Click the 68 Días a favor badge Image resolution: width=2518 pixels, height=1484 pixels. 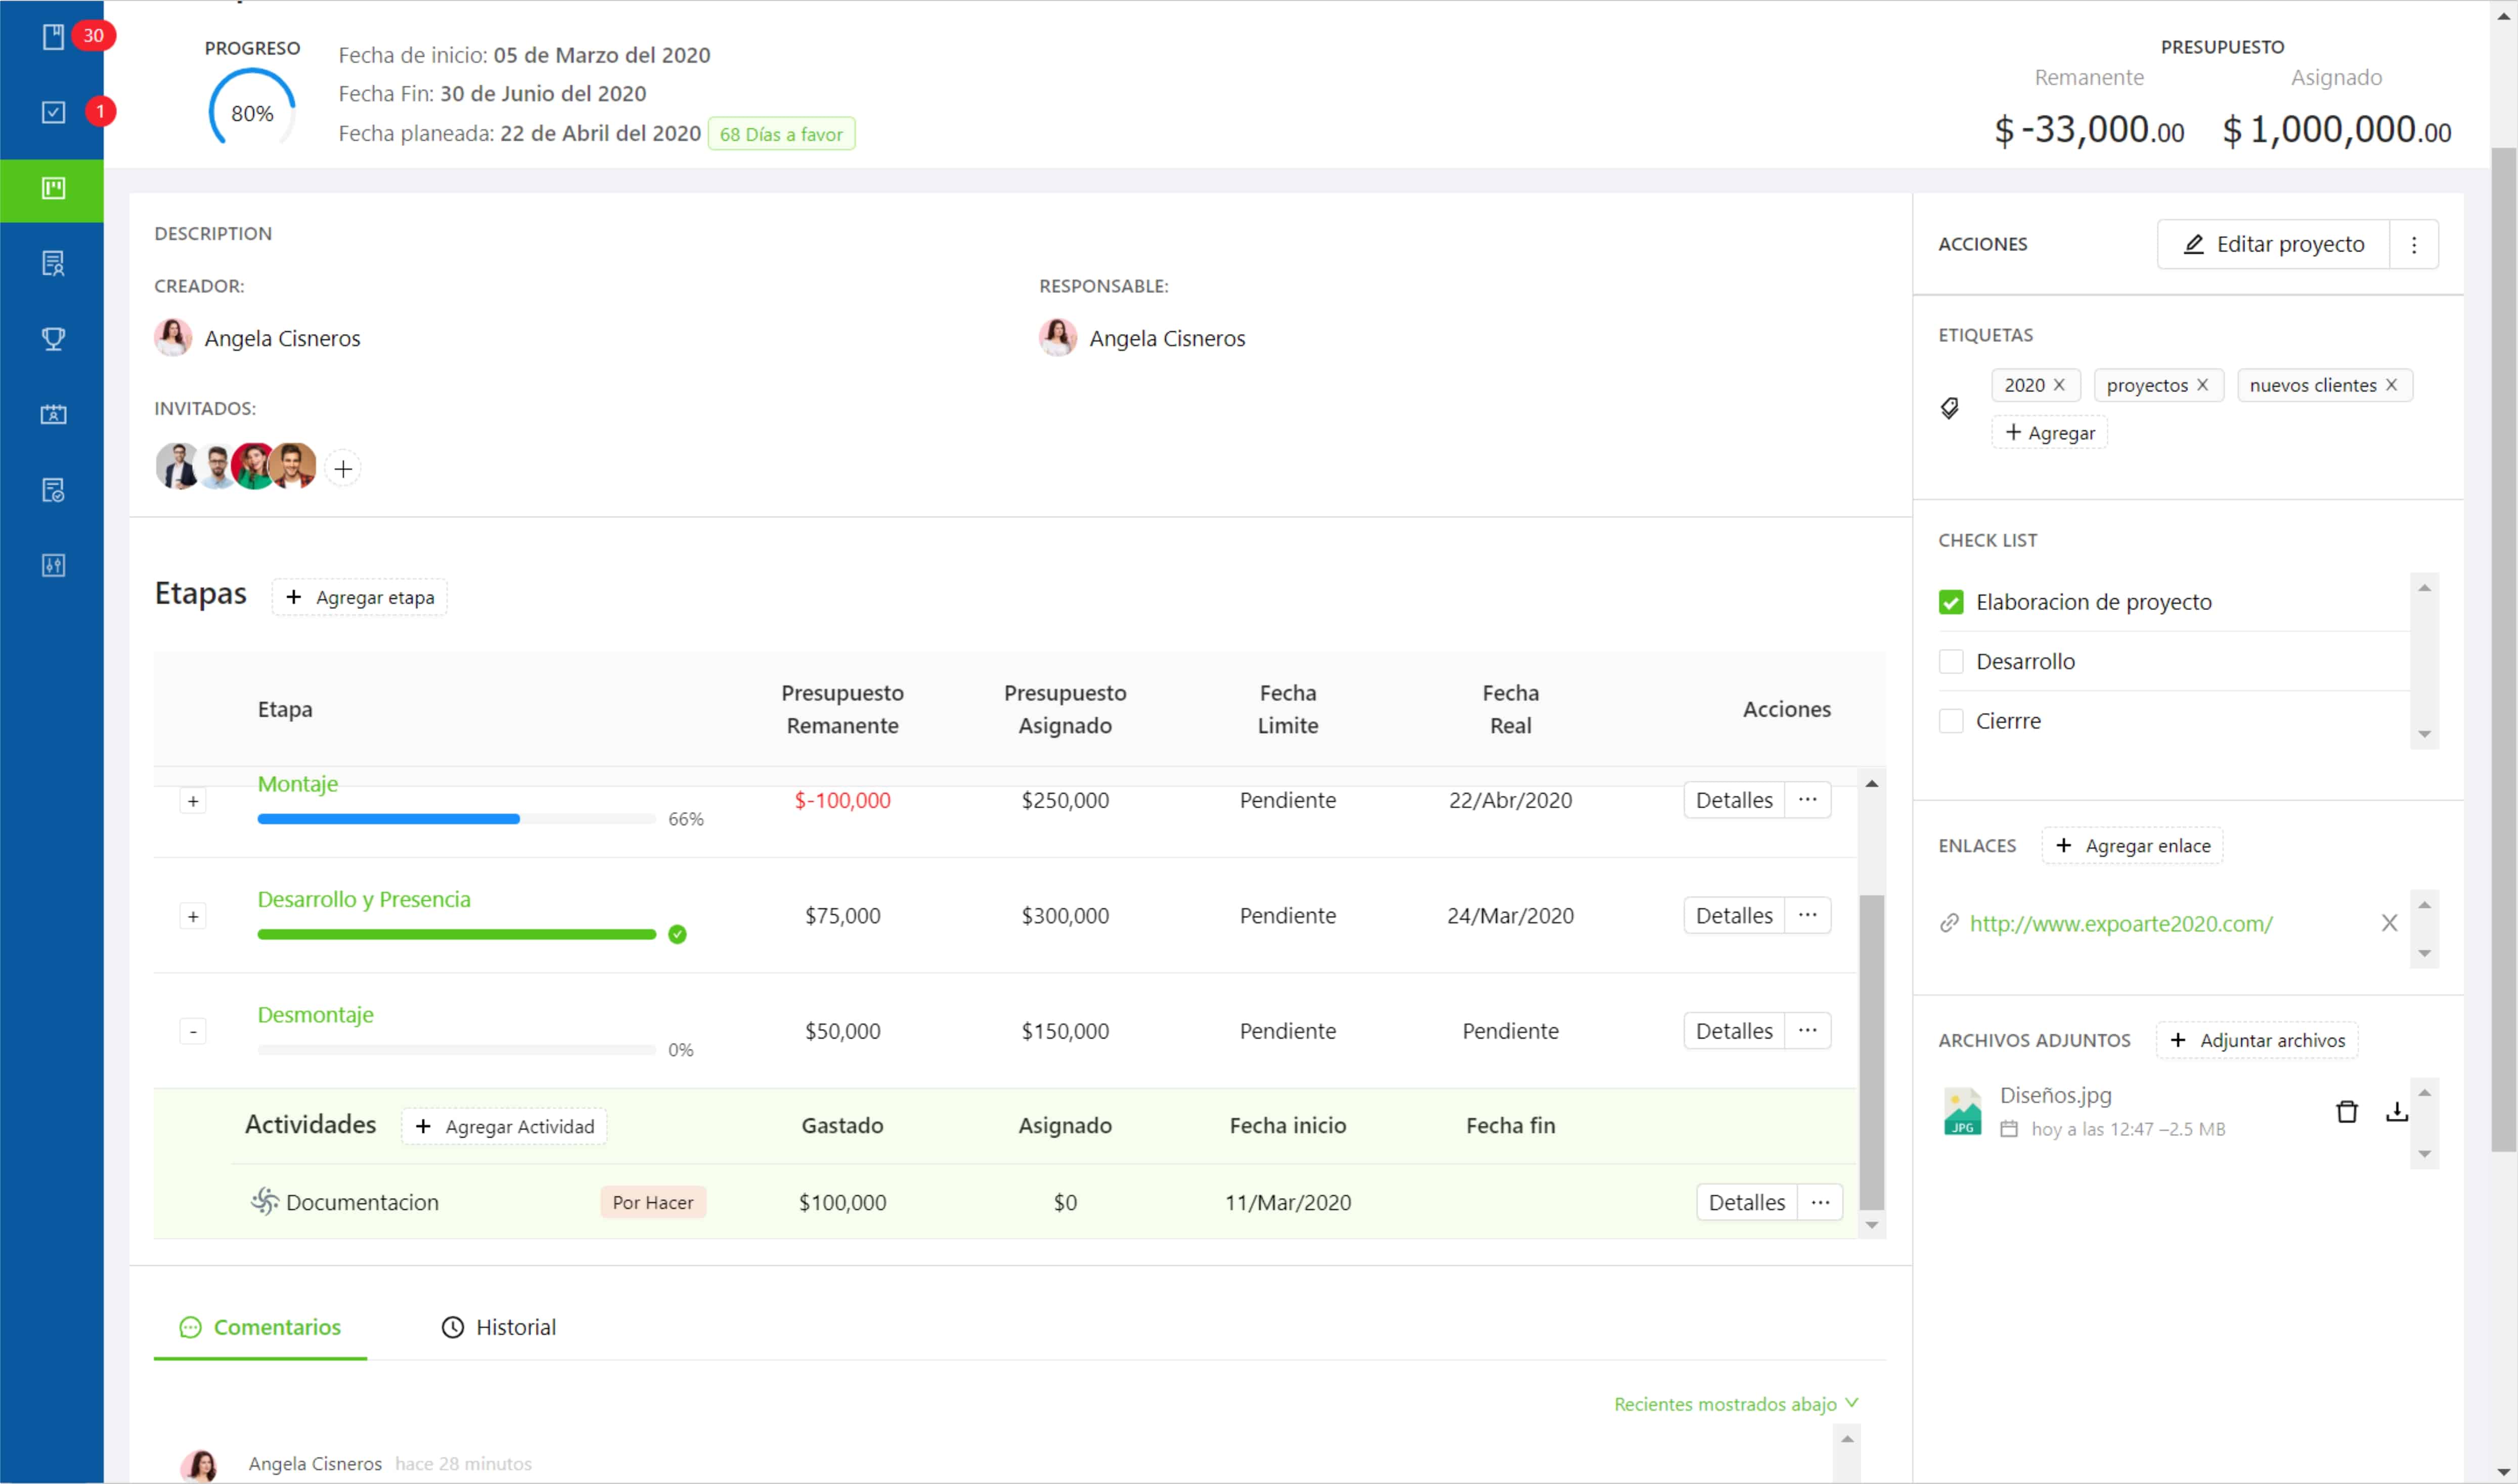(x=782, y=134)
